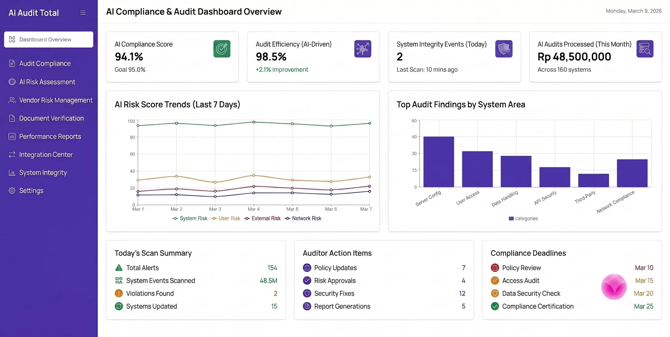Open Dashboard Overview in sidebar
Screen dimensions: 670x337
point(48,40)
